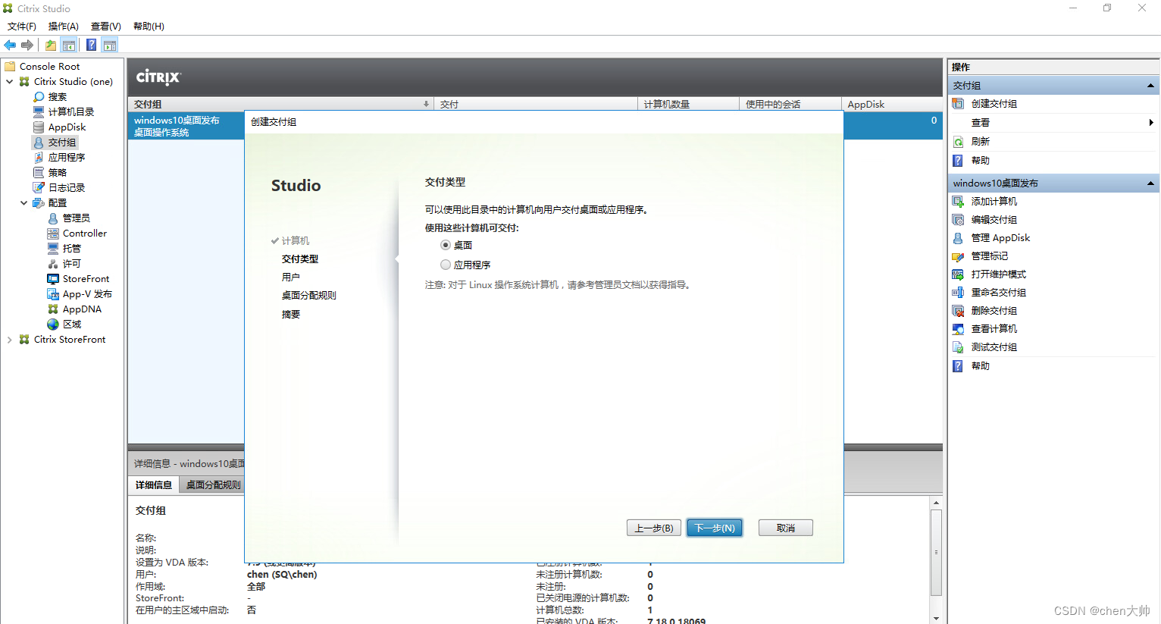Click 创建交付组 in actions pane
This screenshot has width=1161, height=624.
(994, 104)
